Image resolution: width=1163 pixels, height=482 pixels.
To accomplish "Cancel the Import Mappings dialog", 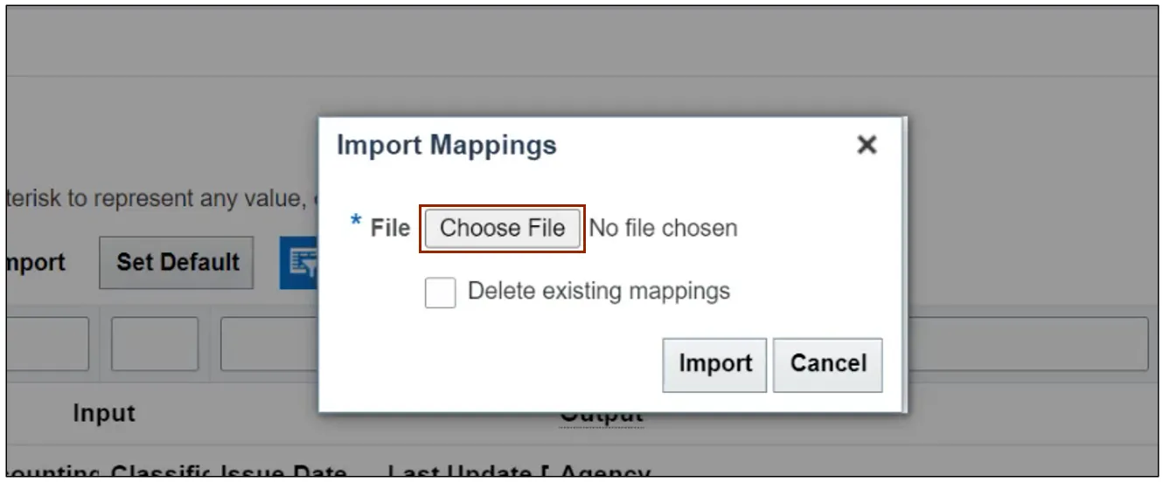I will [x=827, y=364].
